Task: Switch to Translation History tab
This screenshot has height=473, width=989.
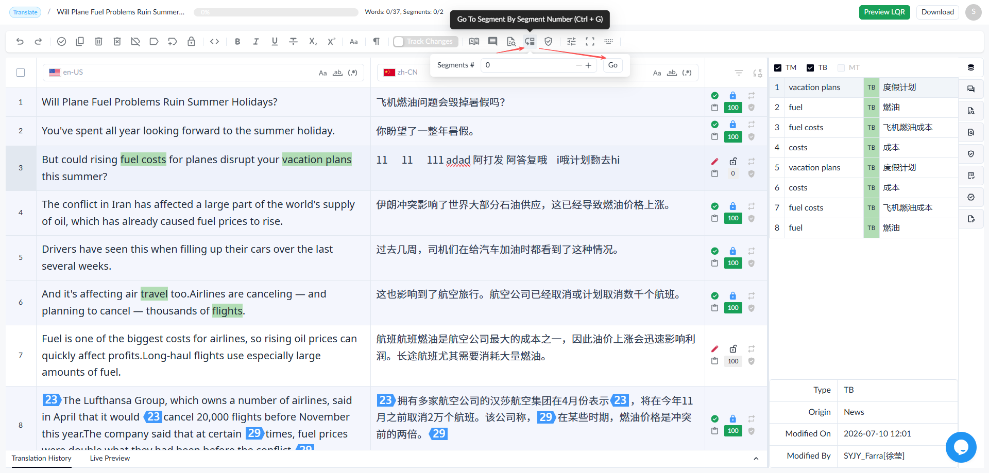Action: 42,459
